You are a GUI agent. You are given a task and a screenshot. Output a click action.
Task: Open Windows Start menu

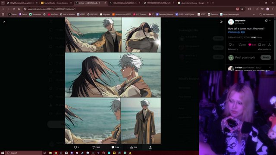[x=3, y=153]
